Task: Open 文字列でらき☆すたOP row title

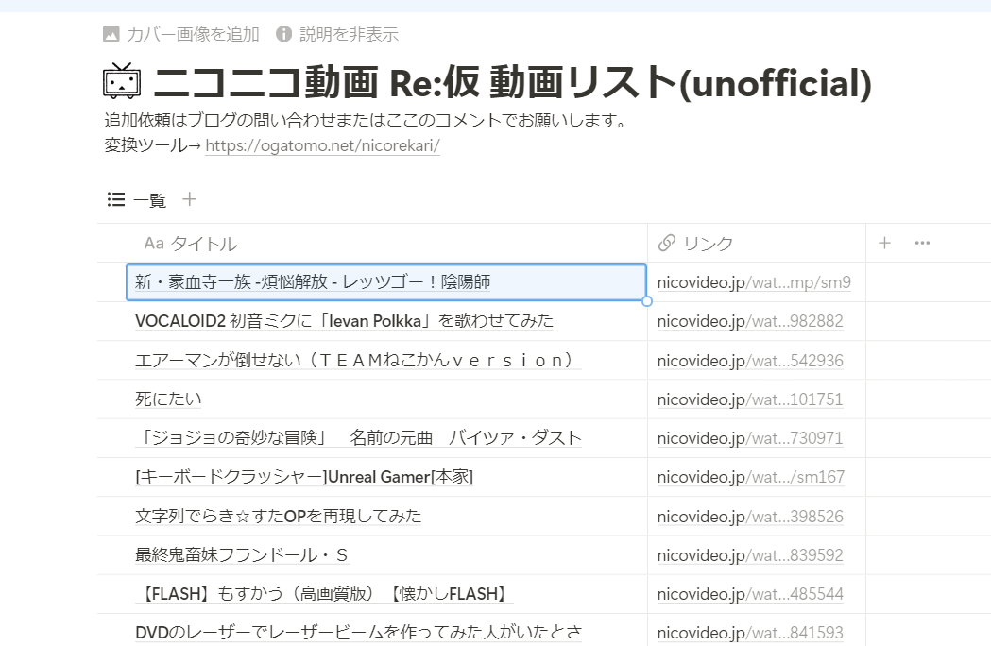Action: click(x=278, y=517)
